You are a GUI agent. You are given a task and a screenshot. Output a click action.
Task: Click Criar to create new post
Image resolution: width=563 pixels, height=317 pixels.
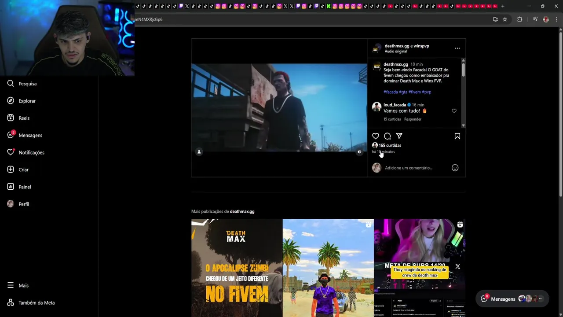[x=18, y=170]
